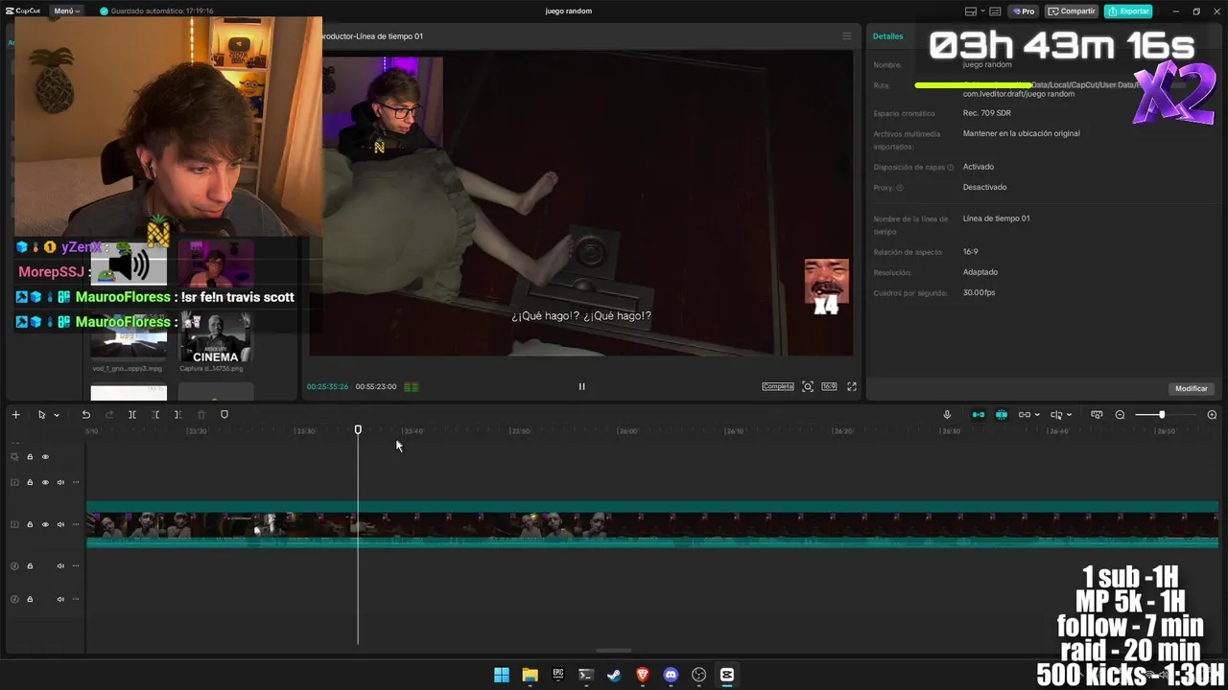Viewport: 1228px width, 690px height.
Task: Mute the bottom audio track
Action: (60, 599)
